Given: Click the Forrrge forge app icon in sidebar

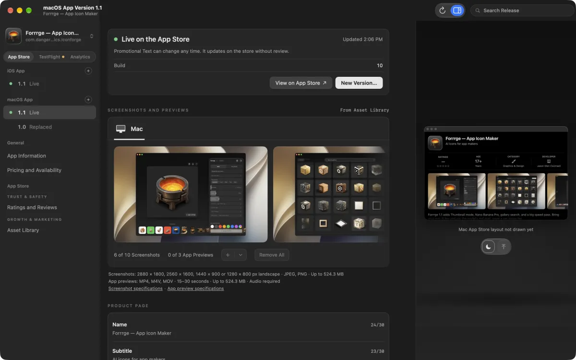Looking at the screenshot, I should point(13,36).
